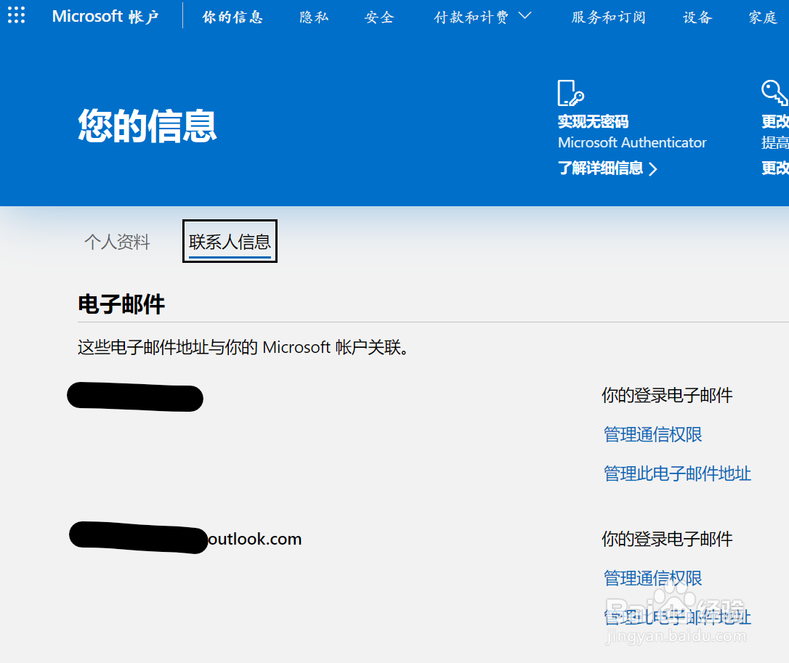
Task: Click 你的登录电子邮件 label beside outlook.com
Action: [667, 539]
